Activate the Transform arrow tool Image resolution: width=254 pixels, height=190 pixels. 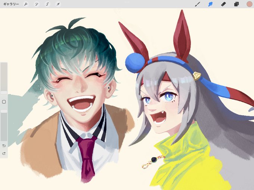point(58,4)
